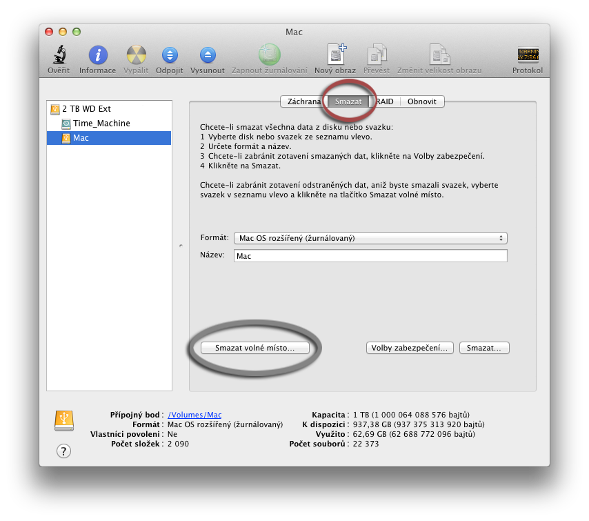Viewport: 589px width, 521px height.
Task: Click the Převést convert icon
Action: coord(376,55)
